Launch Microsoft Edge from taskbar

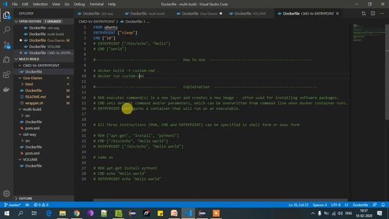[x=49, y=214]
